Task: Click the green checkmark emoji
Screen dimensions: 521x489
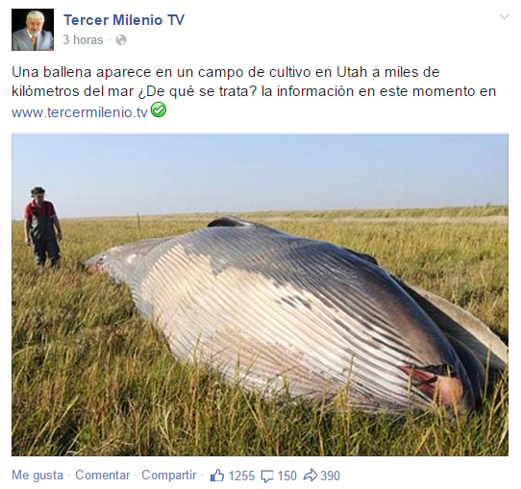Action: point(159,110)
